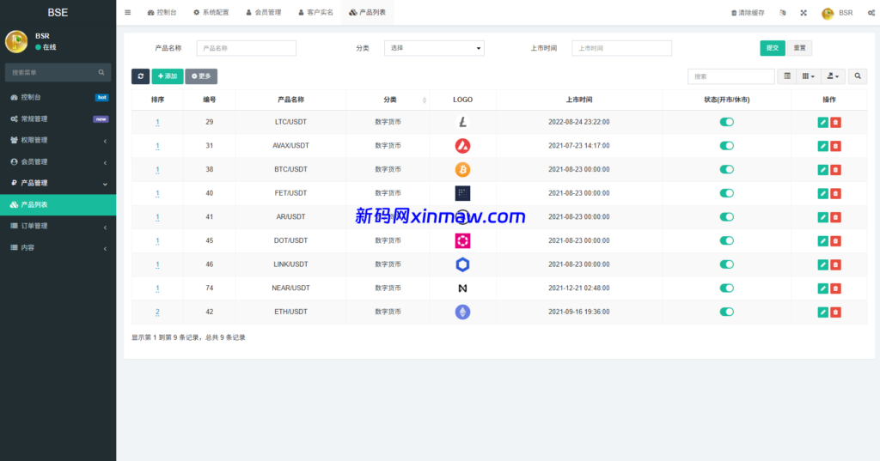The image size is (880, 461).
Task: Open 控制台 dashboard in the sidebar
Action: click(x=58, y=97)
